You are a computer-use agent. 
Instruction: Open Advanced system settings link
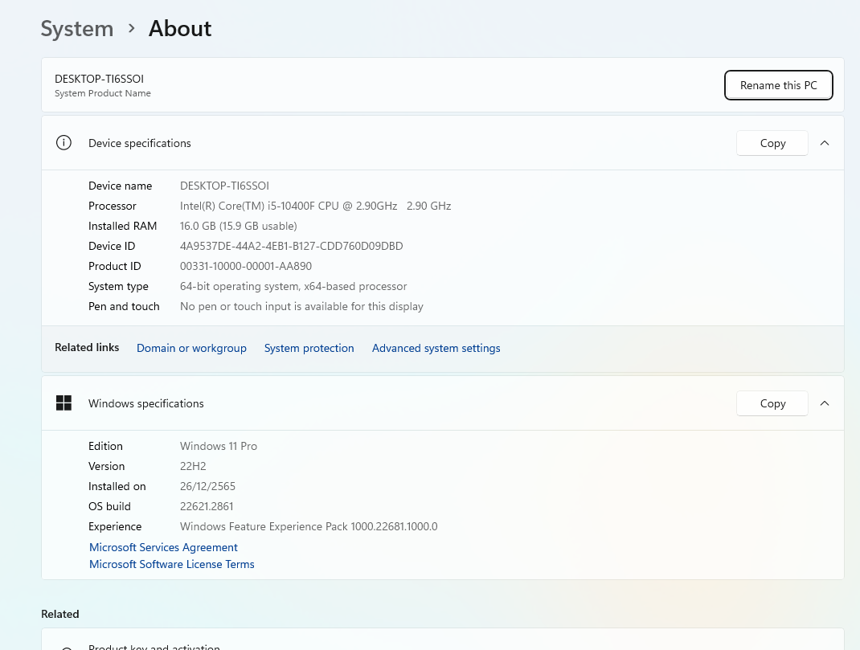(436, 348)
